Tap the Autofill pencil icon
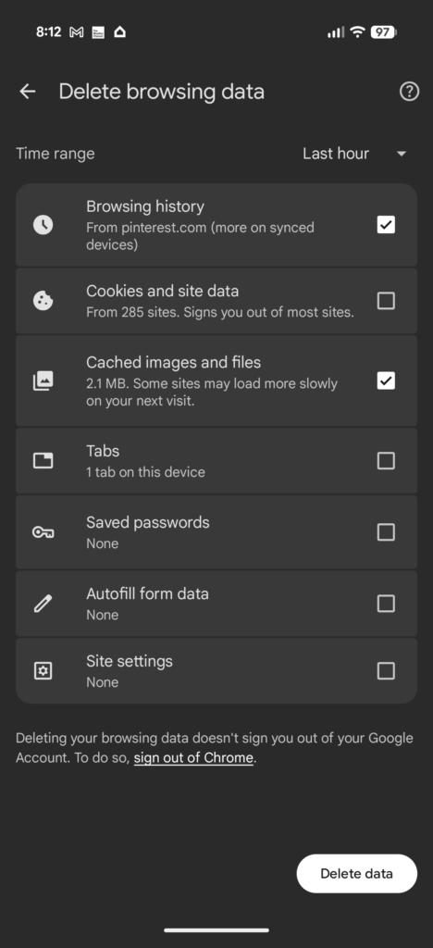Screen dimensions: 433x948 point(43,604)
